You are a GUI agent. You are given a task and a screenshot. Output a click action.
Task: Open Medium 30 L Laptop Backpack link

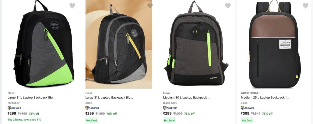point(187,98)
